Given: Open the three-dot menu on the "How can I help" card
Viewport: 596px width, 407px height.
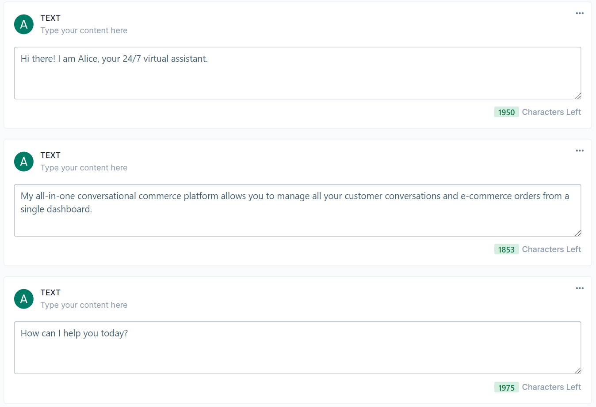Looking at the screenshot, I should pyautogui.click(x=579, y=288).
